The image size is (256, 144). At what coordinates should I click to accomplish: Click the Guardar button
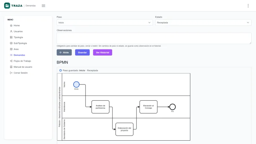tap(82, 52)
